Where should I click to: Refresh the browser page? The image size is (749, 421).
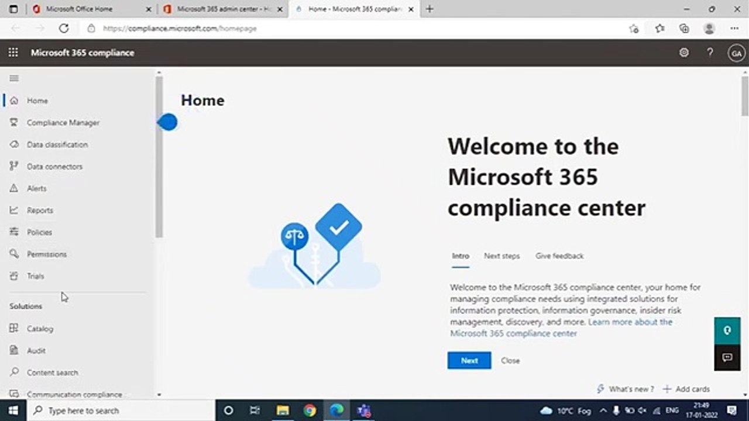pyautogui.click(x=64, y=28)
